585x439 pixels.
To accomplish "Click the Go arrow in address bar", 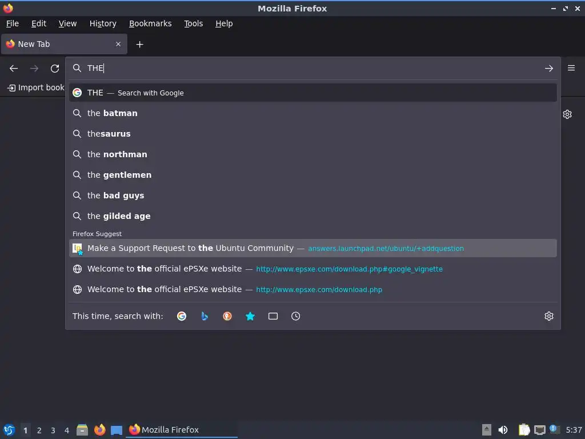I will coord(549,69).
